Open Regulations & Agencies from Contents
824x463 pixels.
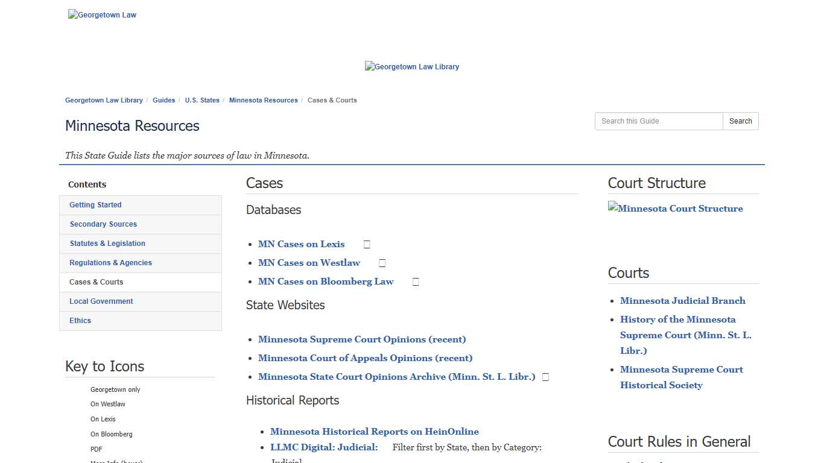click(110, 262)
